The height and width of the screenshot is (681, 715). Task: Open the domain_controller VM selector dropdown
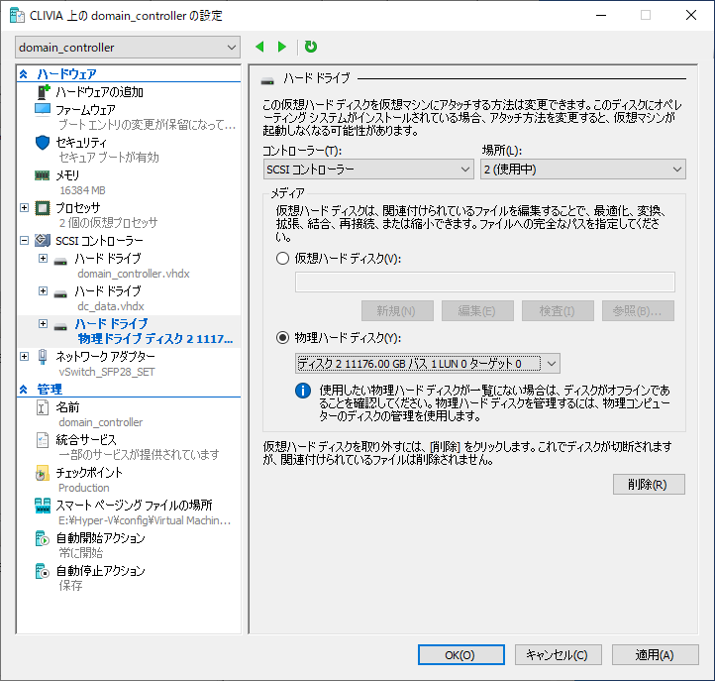[128, 48]
